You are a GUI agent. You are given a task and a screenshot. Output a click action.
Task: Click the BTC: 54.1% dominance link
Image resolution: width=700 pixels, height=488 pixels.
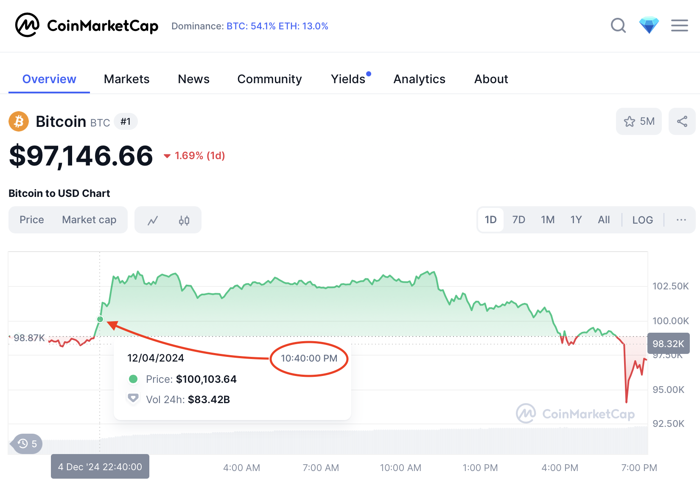(251, 26)
